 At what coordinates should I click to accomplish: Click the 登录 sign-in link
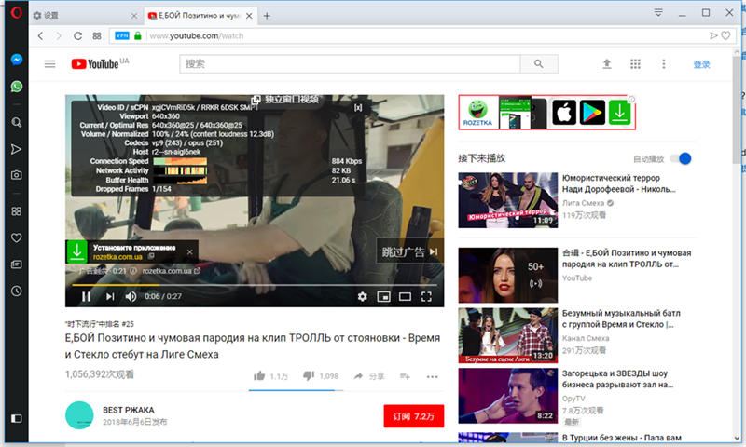click(x=701, y=64)
